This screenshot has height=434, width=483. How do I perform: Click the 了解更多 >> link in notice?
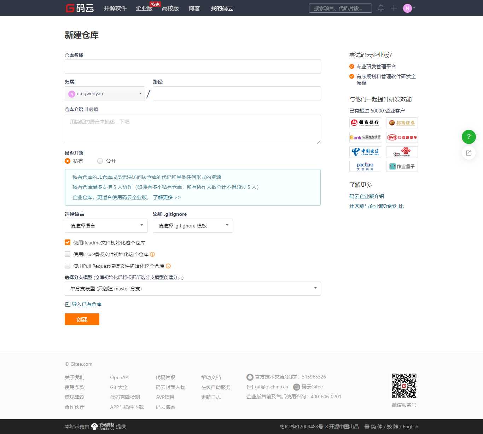tap(167, 197)
